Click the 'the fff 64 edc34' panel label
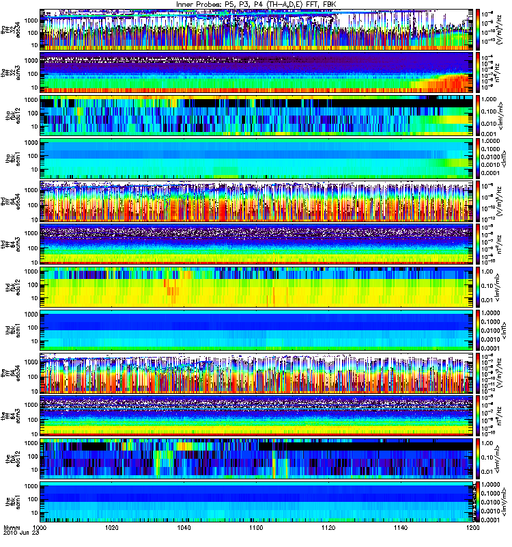This screenshot has height=547, width=512. (x=10, y=373)
